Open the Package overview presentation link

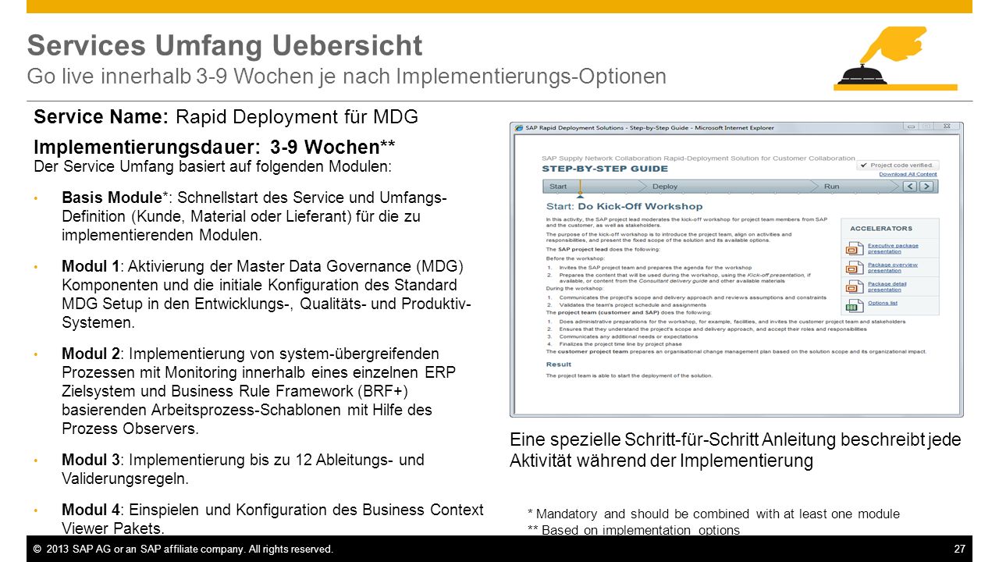(893, 268)
